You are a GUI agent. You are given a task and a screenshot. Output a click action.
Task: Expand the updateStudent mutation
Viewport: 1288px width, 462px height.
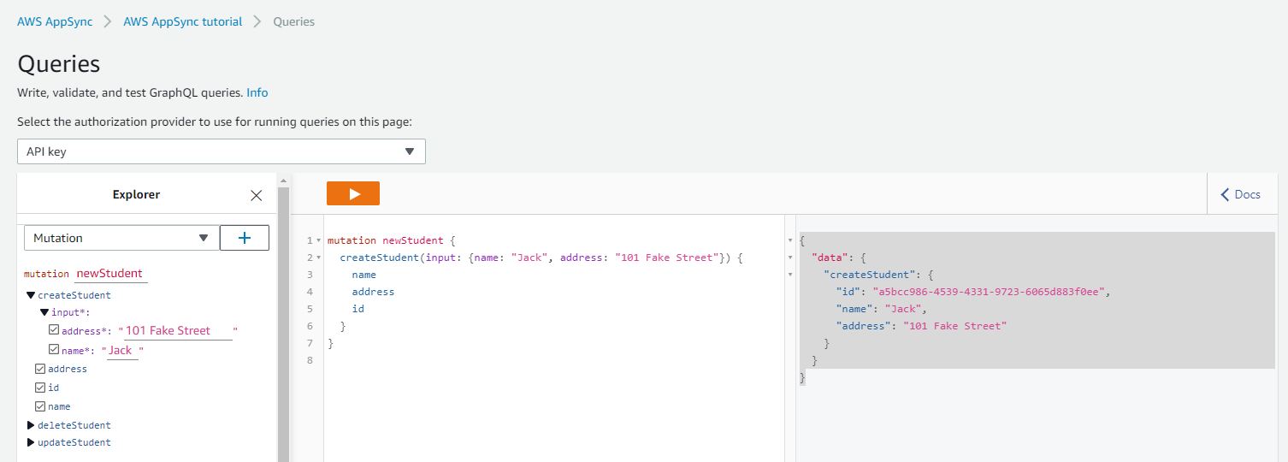pyautogui.click(x=31, y=442)
